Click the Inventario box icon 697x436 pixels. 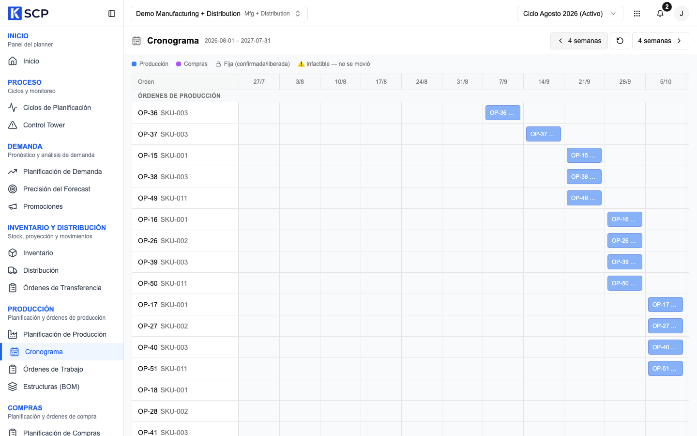(x=13, y=253)
